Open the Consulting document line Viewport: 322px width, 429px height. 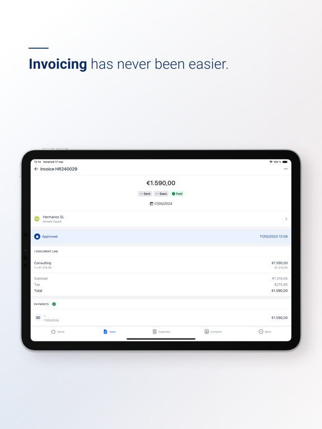161,265
